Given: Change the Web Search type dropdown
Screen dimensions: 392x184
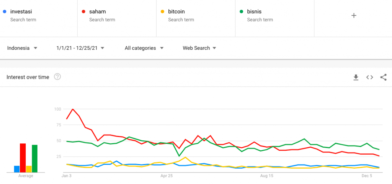Looking at the screenshot, I should pos(199,48).
